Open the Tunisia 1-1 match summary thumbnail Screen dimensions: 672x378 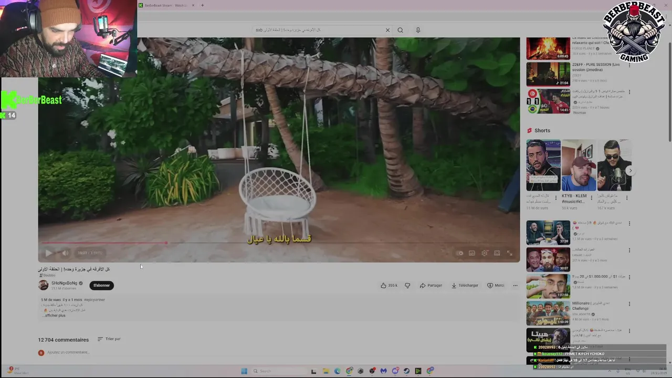pos(548,101)
